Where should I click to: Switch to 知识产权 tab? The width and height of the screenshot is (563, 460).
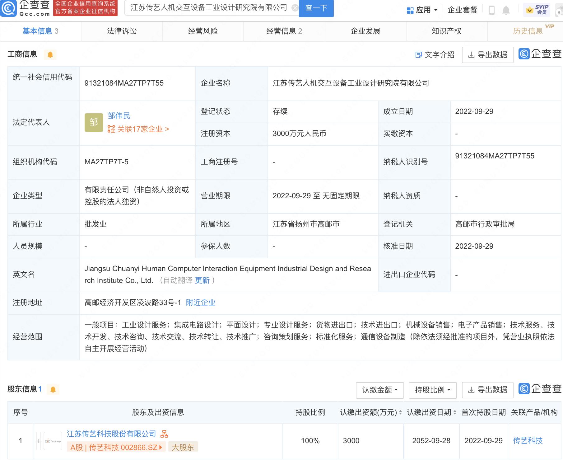(447, 31)
